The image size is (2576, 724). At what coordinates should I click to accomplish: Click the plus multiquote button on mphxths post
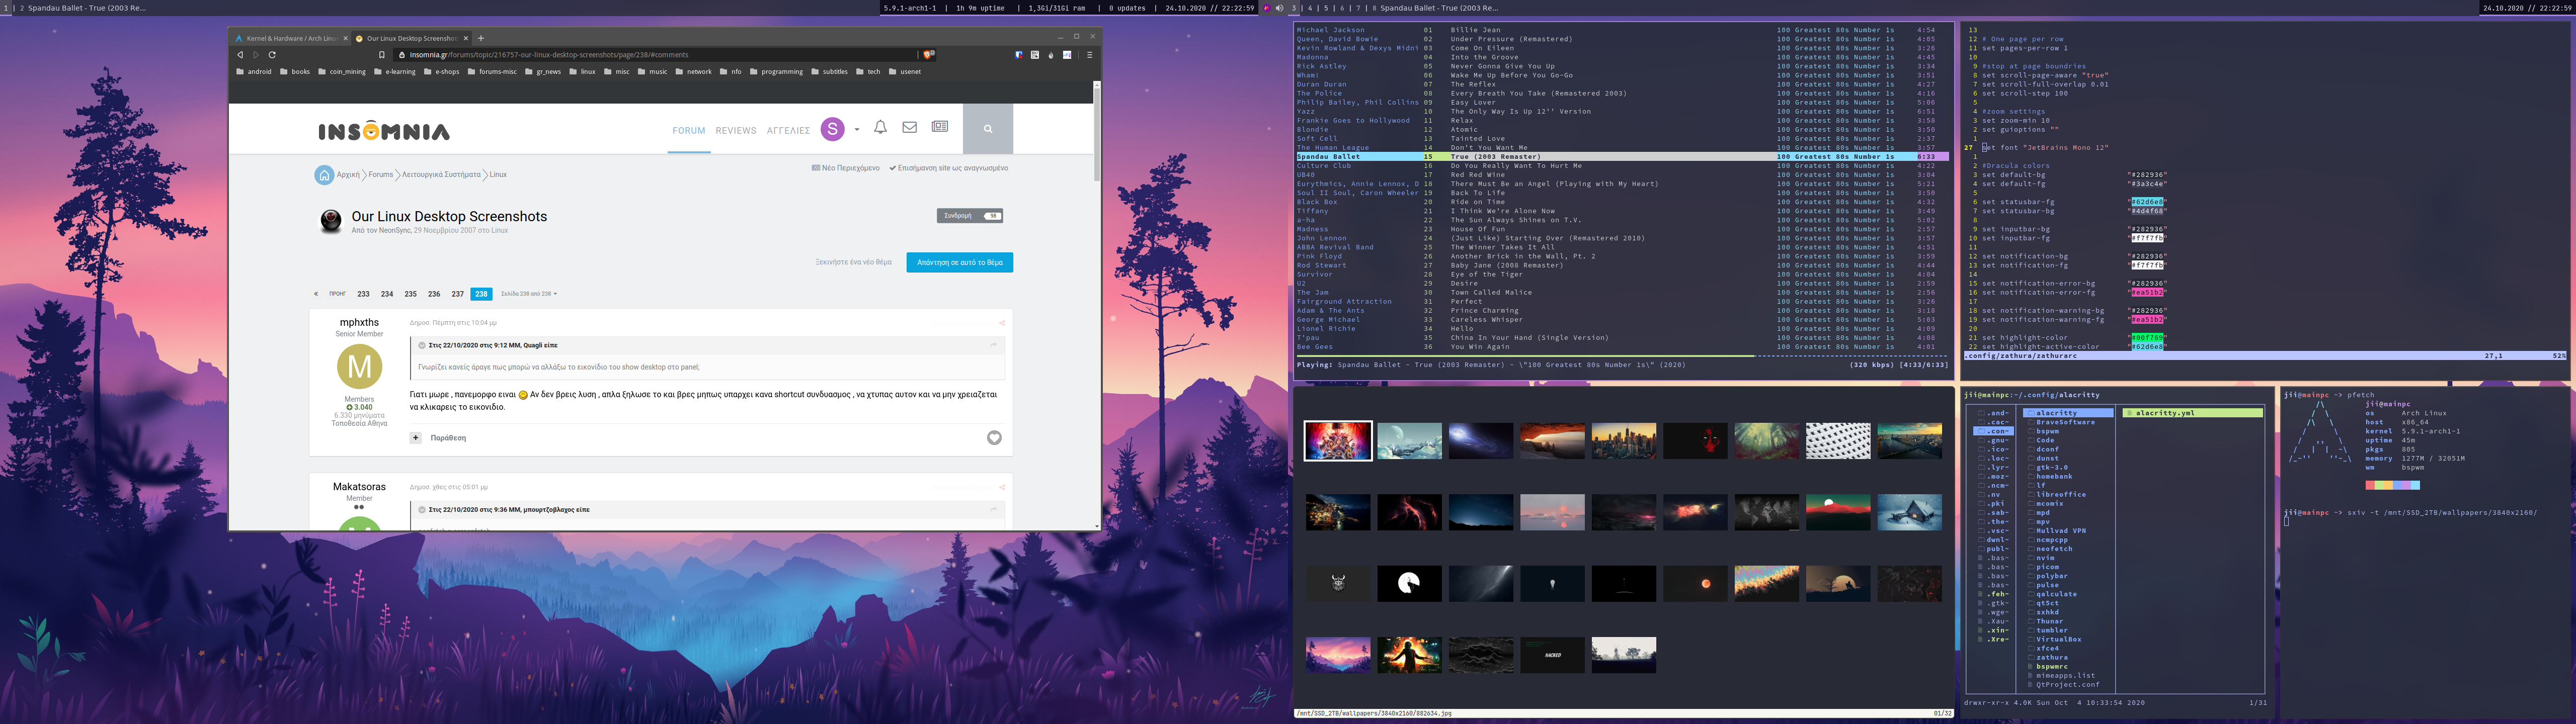coord(416,438)
